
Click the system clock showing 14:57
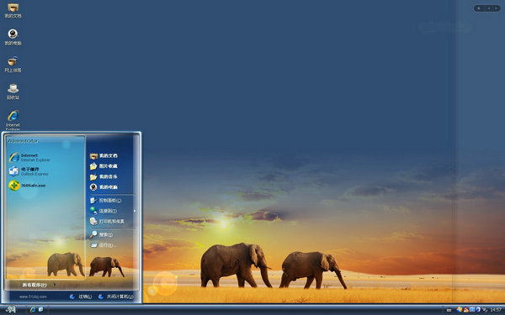point(496,310)
